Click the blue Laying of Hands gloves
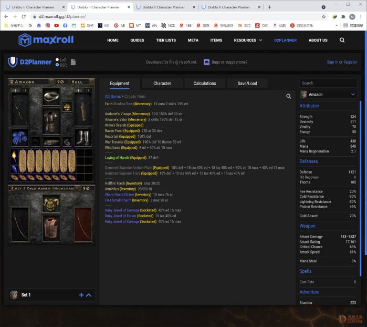This screenshot has width=367, height=327. (19, 138)
